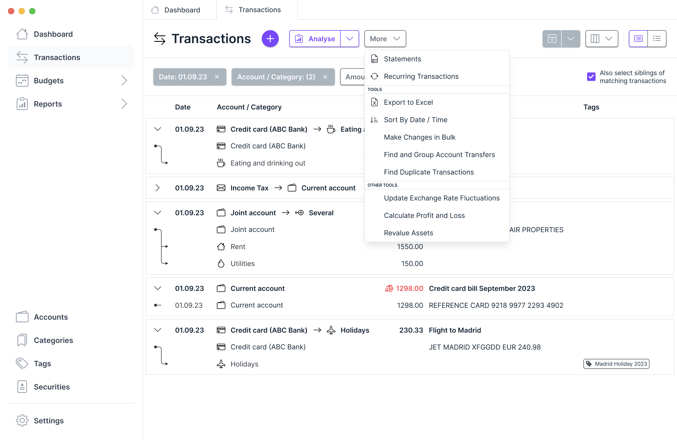Select Export to Excel from the menu
The image size is (677, 440).
point(409,102)
